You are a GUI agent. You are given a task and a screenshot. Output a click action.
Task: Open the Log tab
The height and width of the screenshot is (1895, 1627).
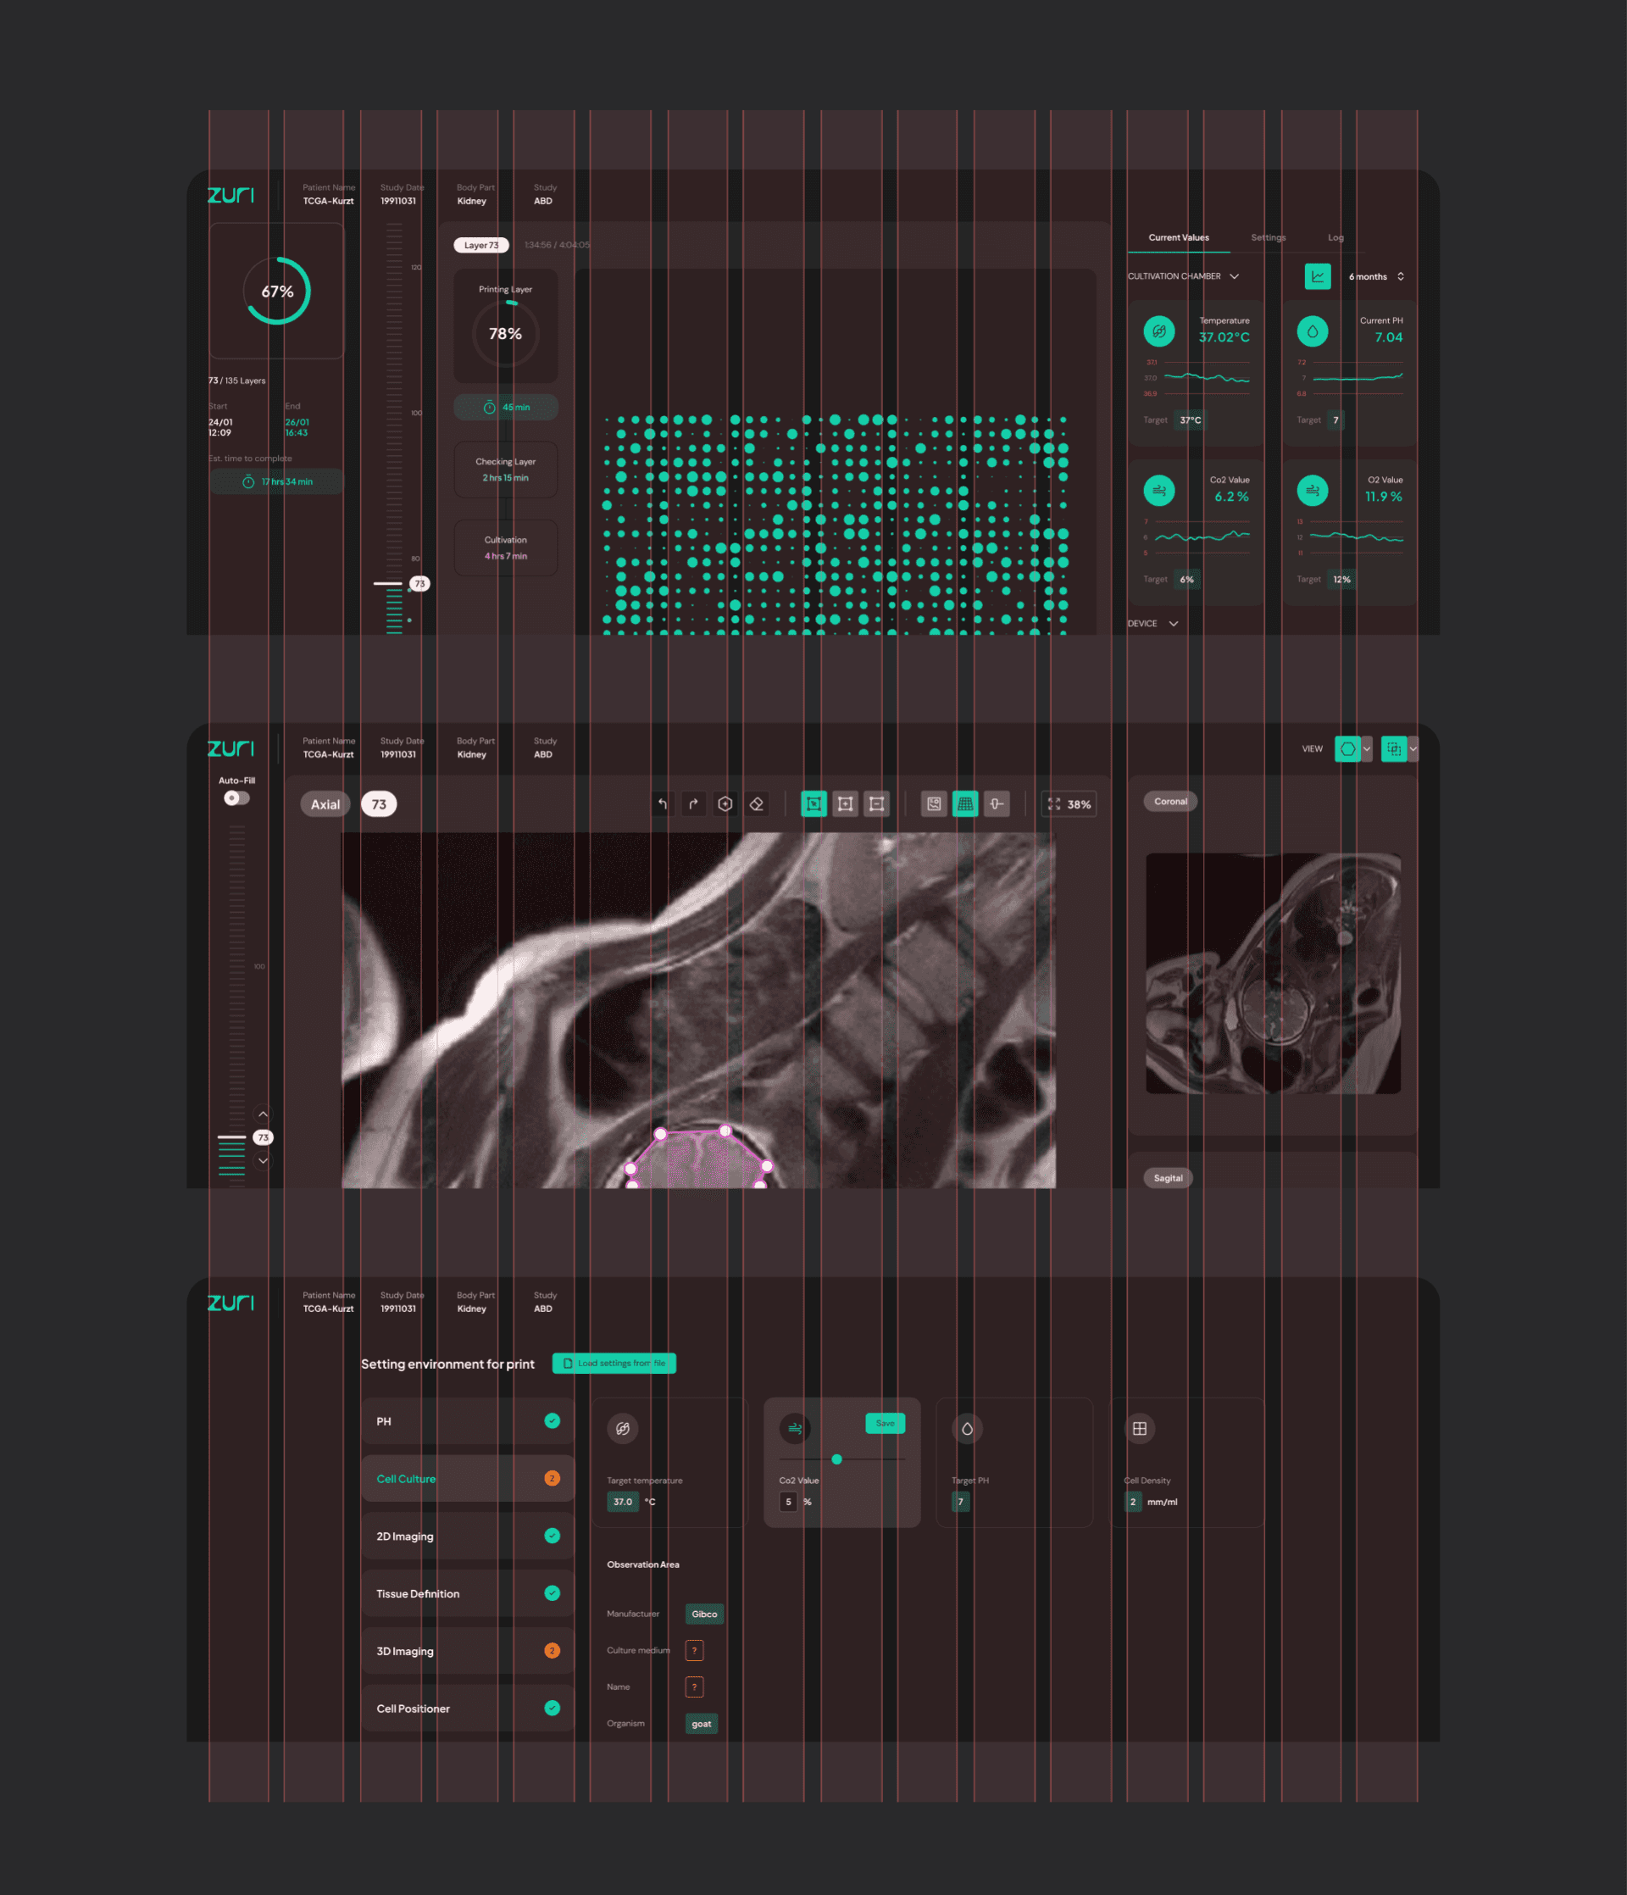click(1335, 238)
